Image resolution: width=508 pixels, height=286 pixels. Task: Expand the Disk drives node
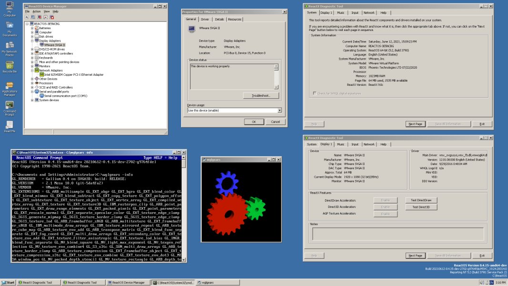tap(32, 37)
